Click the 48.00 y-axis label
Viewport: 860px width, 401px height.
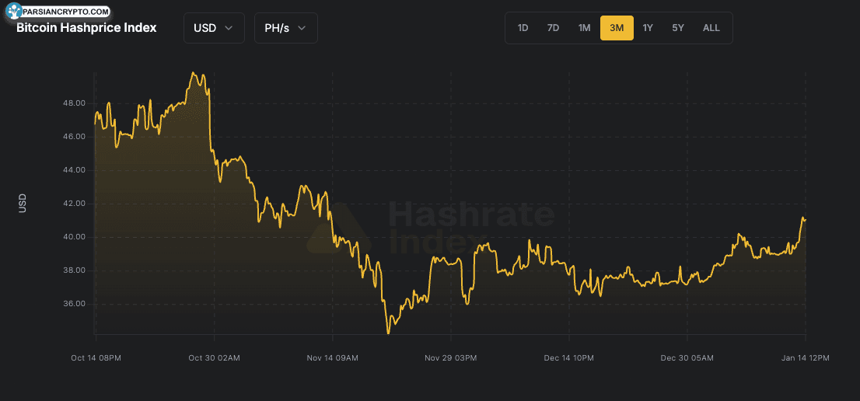pyautogui.click(x=75, y=103)
